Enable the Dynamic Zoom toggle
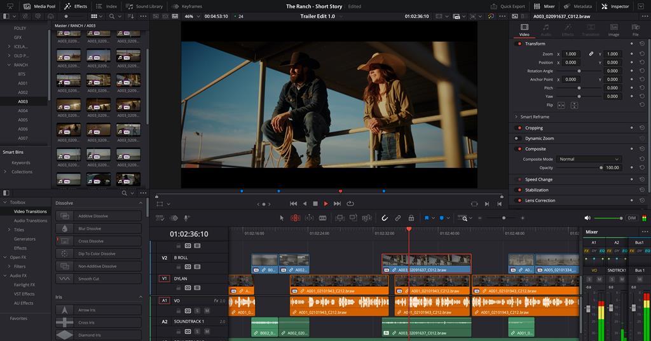The image size is (651, 341). pyautogui.click(x=517, y=138)
